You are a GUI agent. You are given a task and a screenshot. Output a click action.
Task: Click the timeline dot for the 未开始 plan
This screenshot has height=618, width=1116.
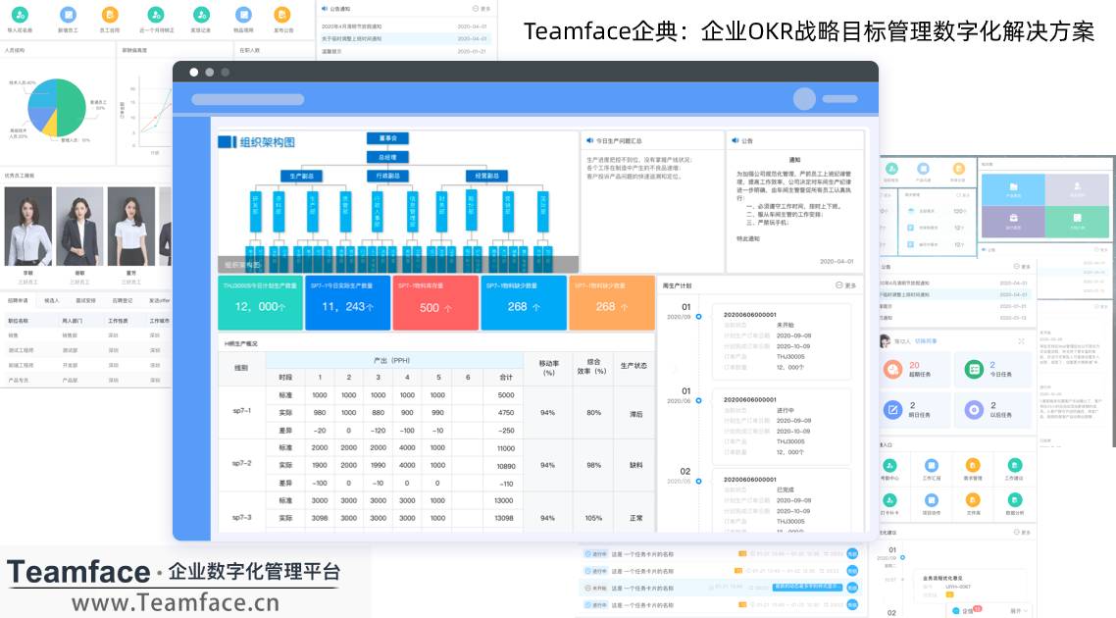click(698, 316)
